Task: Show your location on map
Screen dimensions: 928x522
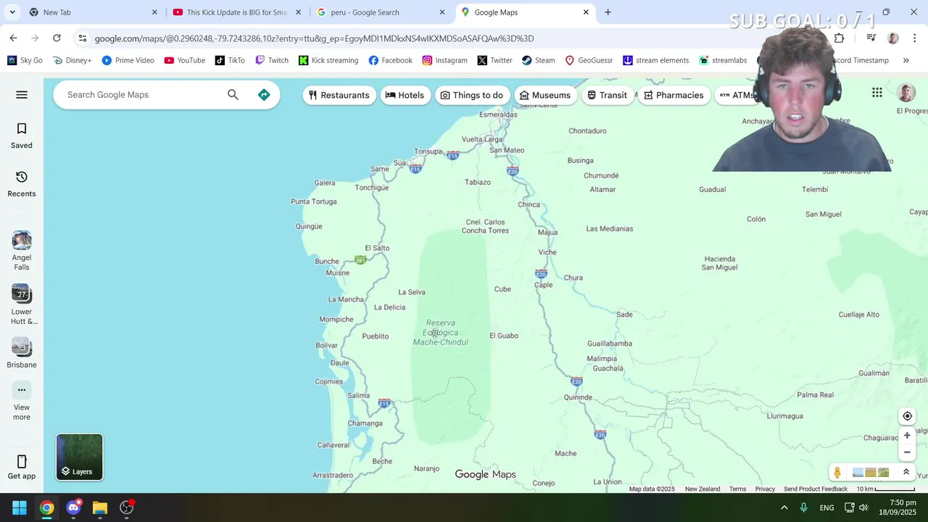Action: pos(907,416)
